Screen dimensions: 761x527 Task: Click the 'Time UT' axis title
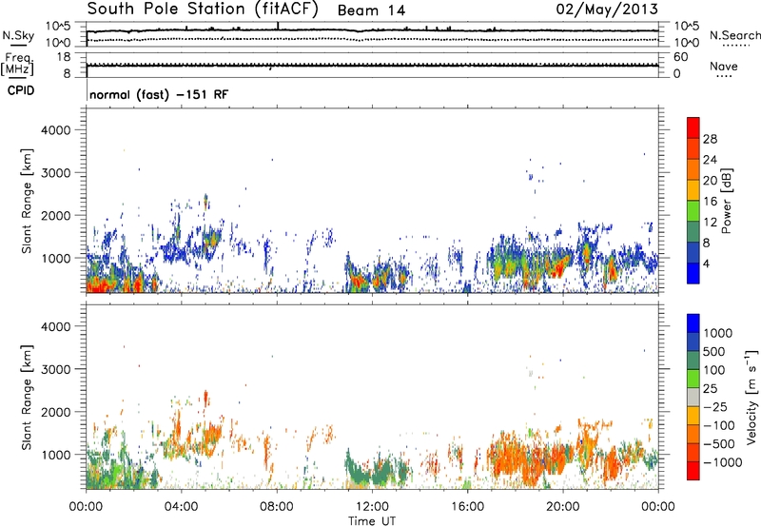point(372,521)
